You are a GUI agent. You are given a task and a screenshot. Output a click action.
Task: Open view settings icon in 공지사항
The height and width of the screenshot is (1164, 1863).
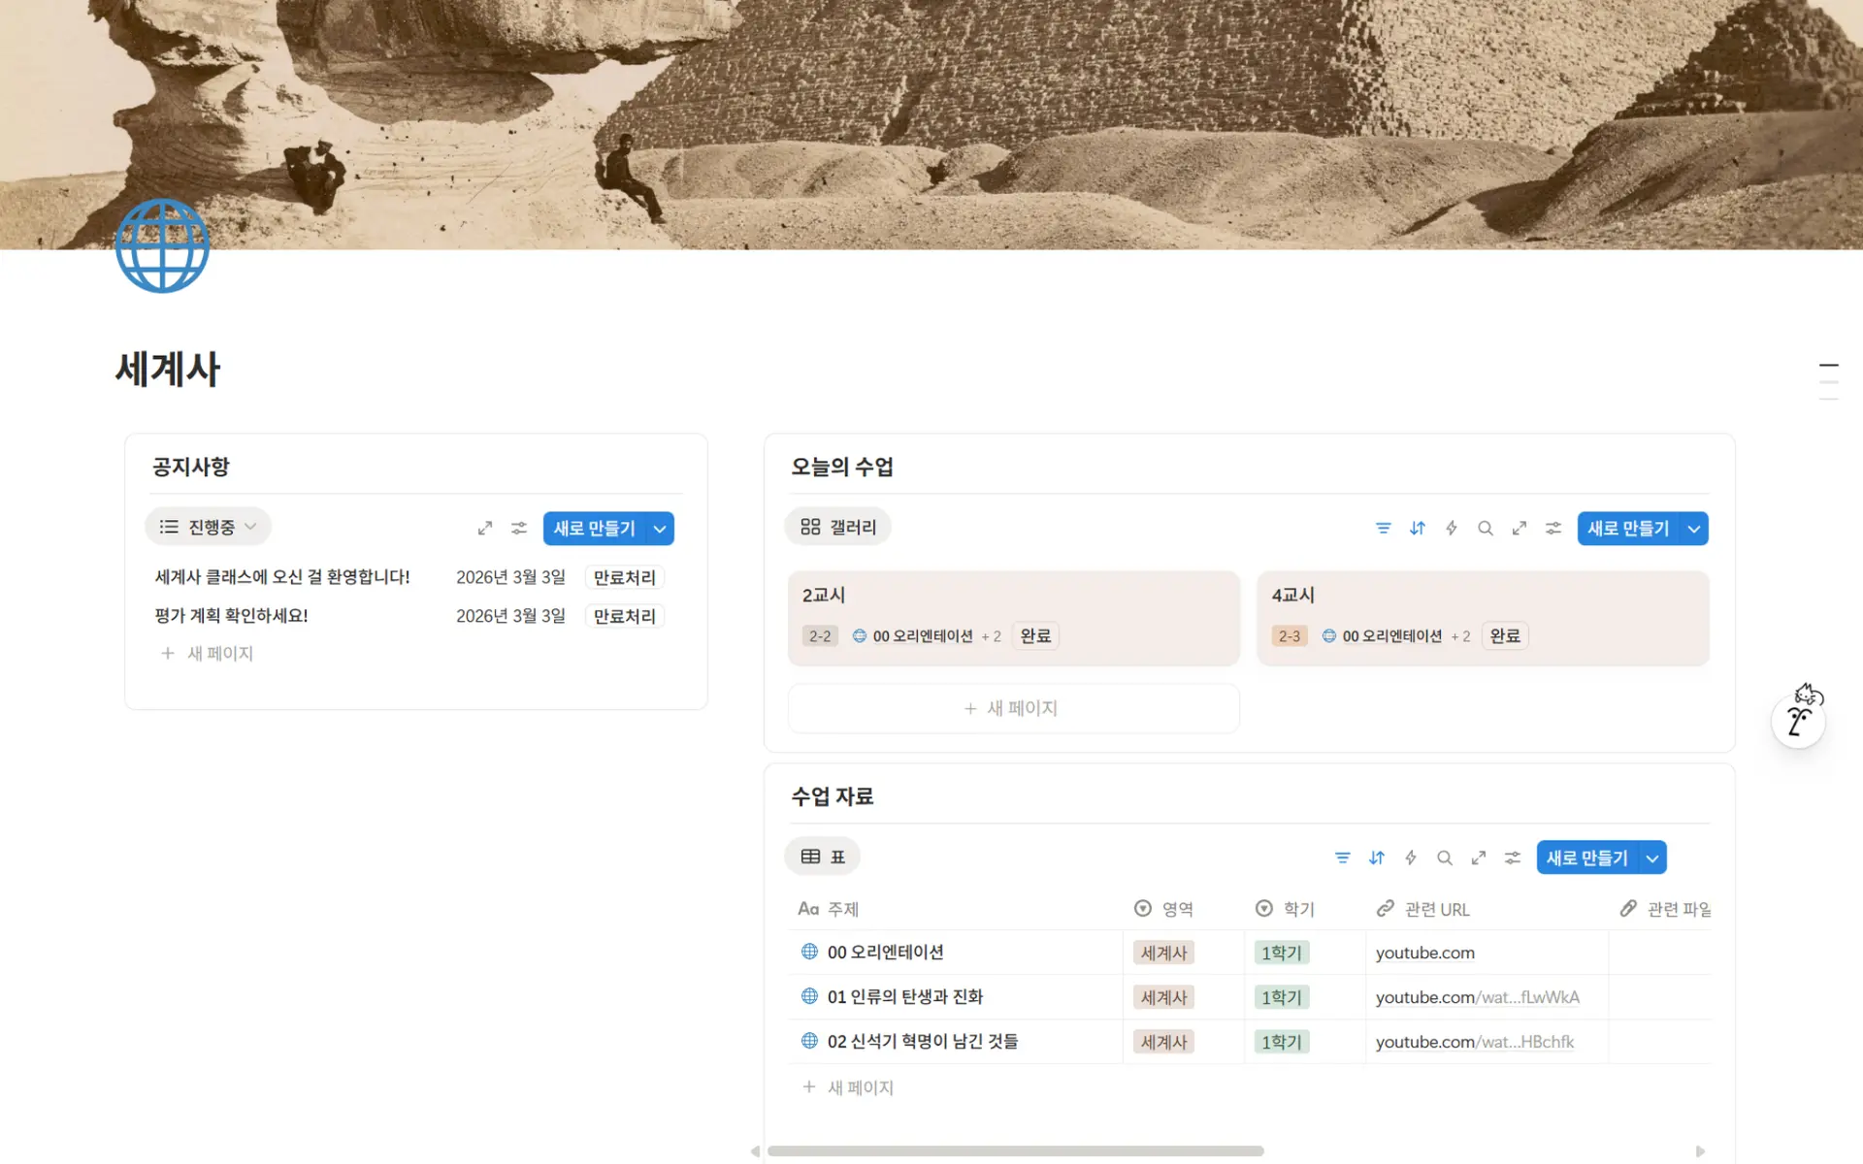[x=519, y=528]
